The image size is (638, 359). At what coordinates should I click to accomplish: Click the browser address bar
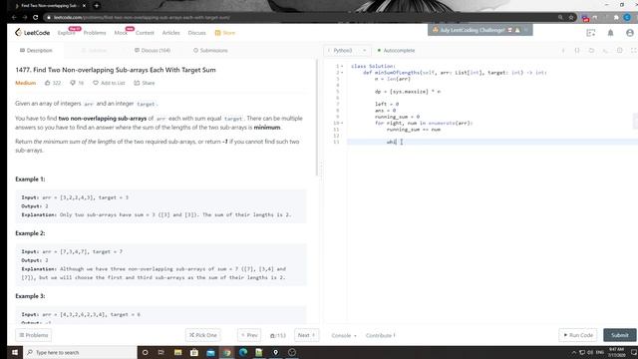[301, 18]
